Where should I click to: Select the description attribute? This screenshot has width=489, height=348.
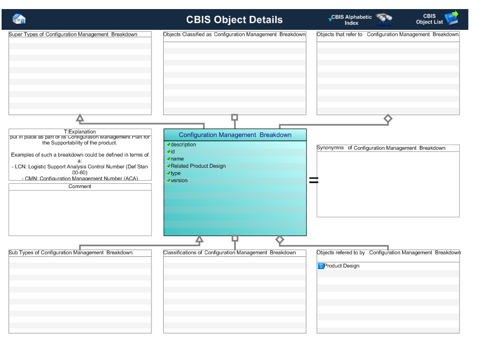point(183,144)
